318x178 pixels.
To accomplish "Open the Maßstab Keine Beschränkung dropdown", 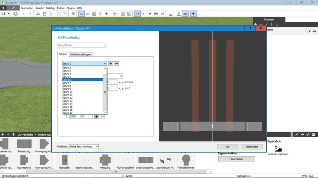I will click(84, 146).
